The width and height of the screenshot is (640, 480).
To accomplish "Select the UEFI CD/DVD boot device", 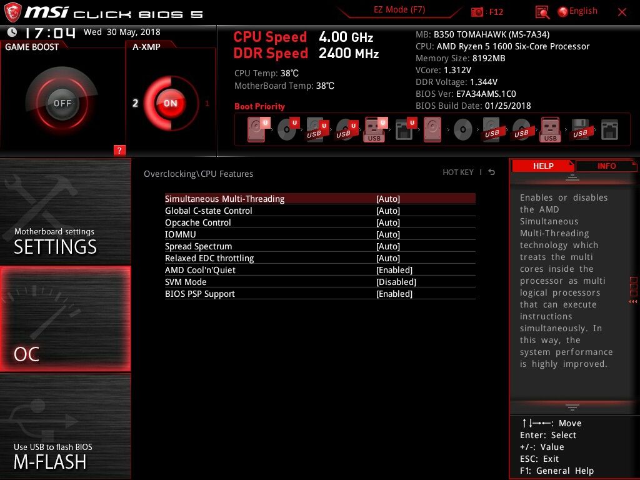I will point(288,129).
